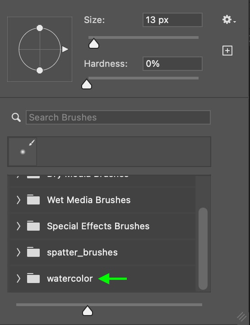Click the create new brush preset icon
250x325 pixels.
[227, 51]
